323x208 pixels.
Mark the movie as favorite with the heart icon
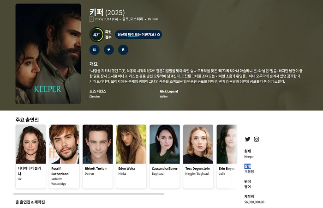click(x=109, y=50)
